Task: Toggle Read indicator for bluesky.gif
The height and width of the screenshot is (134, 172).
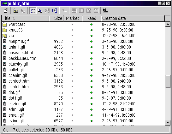Action: click(92, 64)
